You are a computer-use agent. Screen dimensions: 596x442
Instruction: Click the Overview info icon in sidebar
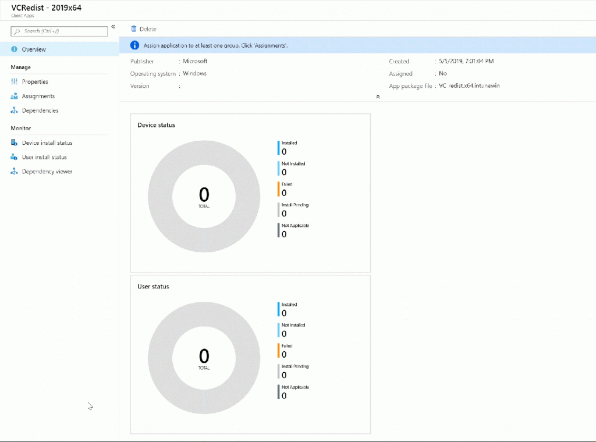14,49
